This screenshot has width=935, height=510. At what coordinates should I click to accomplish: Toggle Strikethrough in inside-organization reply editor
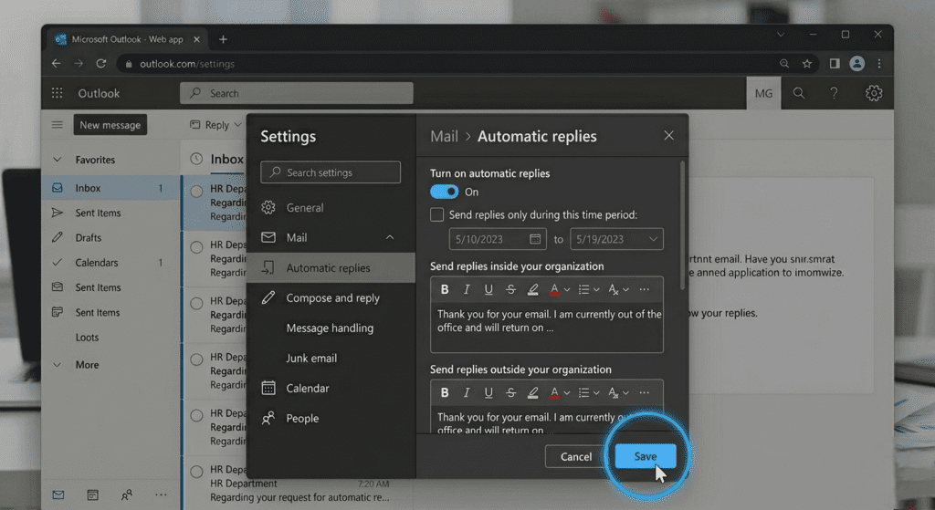click(510, 289)
